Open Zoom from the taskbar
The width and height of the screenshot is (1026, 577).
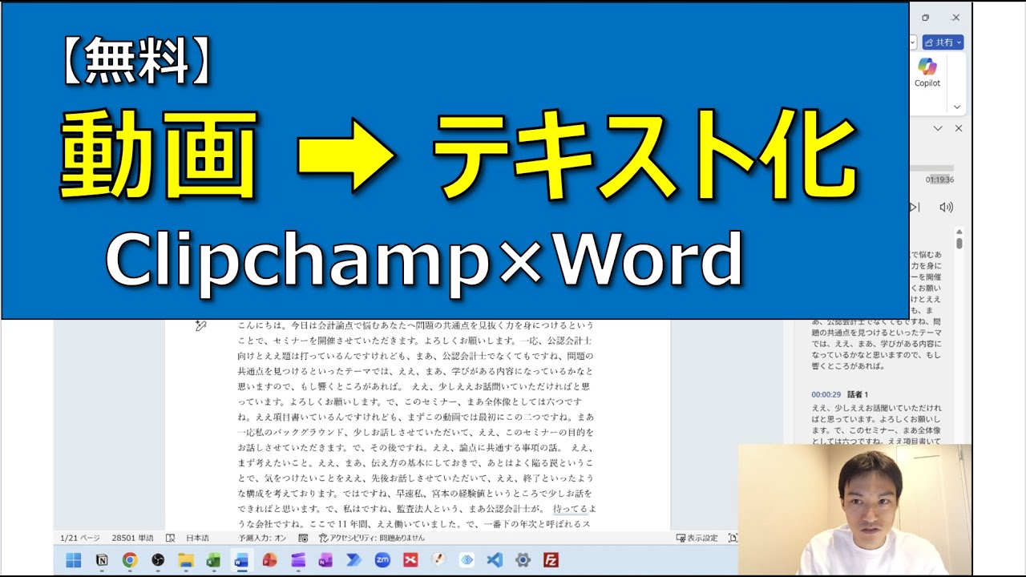(x=382, y=560)
